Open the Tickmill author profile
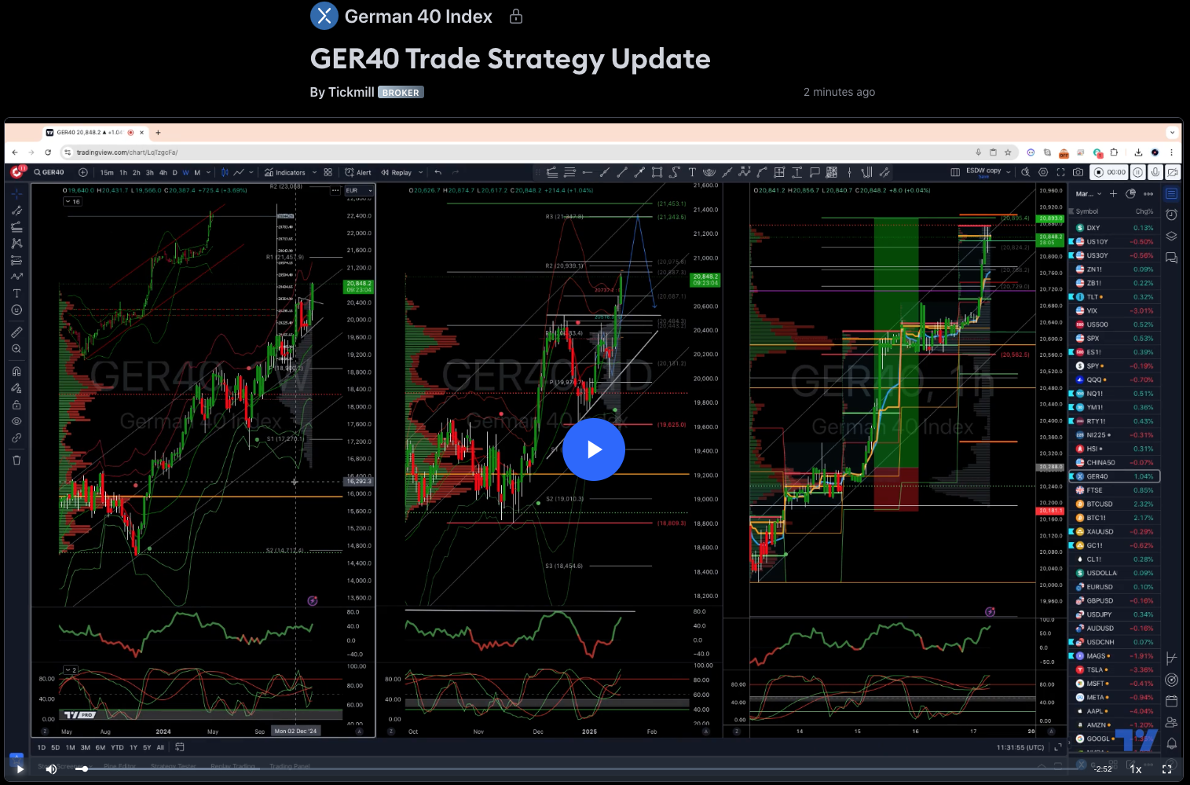 [350, 92]
